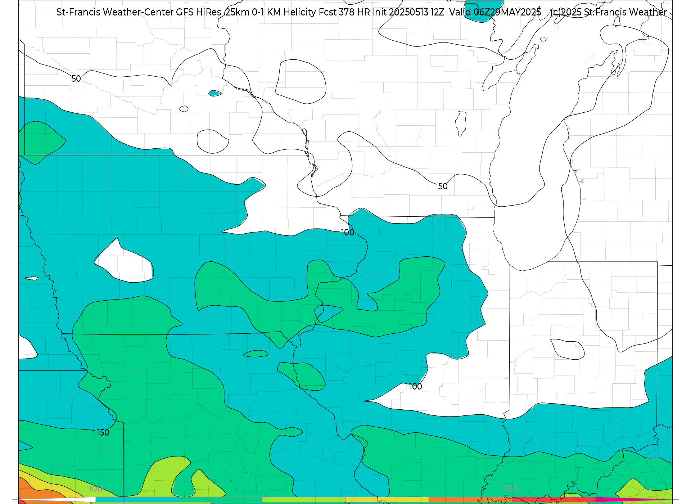Click the 'Valid 06Z29MAY2025' title text
Viewport: 691px width, 504px height.
[495, 12]
